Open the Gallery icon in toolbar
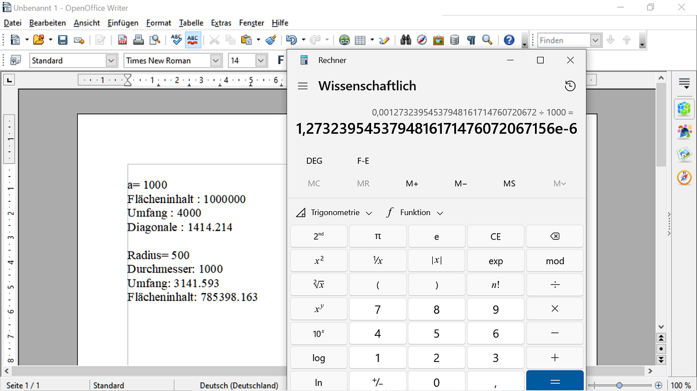Viewport: 697px width, 391px height. click(x=439, y=40)
